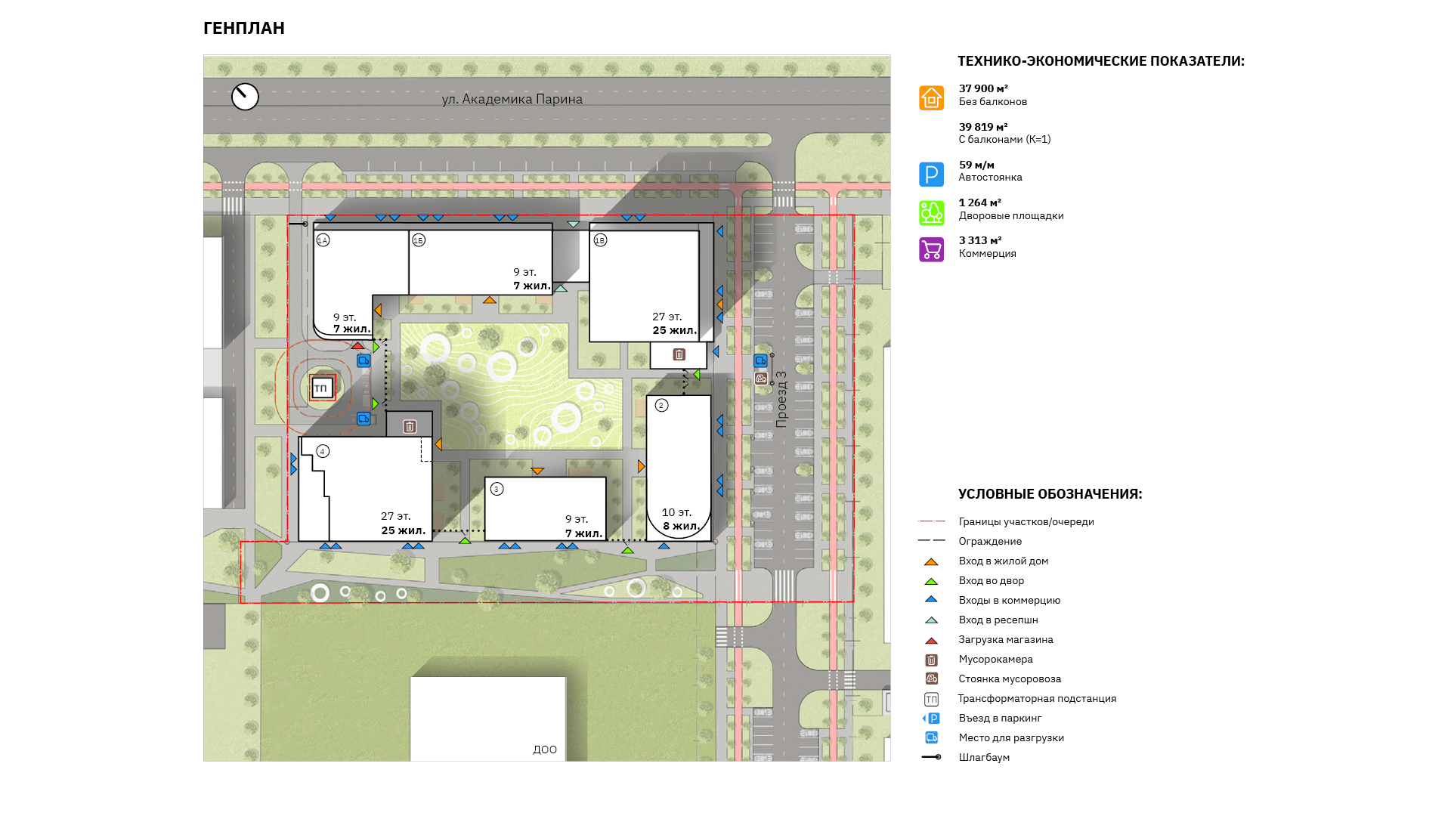This screenshot has width=1451, height=816.
Task: Click the red triangle store loading legend marker
Action: pos(931,641)
